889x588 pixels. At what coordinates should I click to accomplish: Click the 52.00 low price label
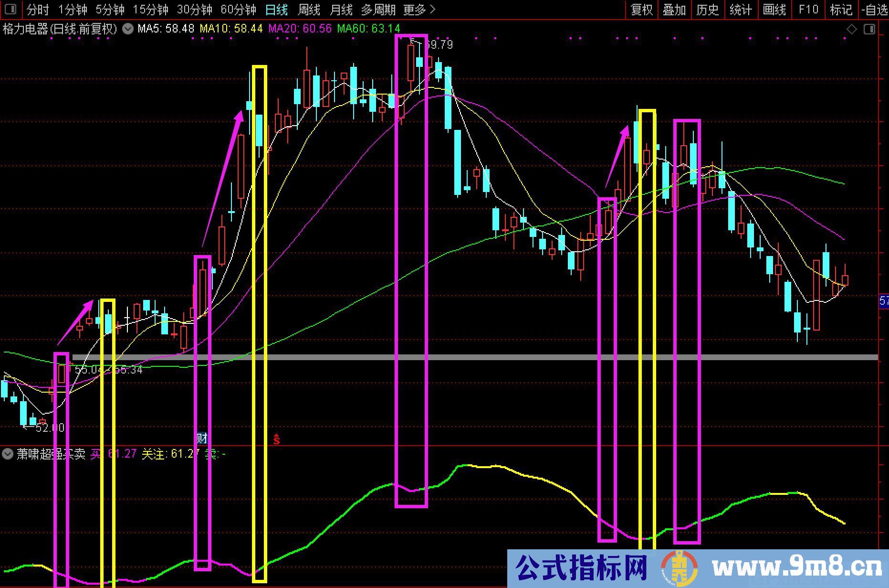(50, 428)
